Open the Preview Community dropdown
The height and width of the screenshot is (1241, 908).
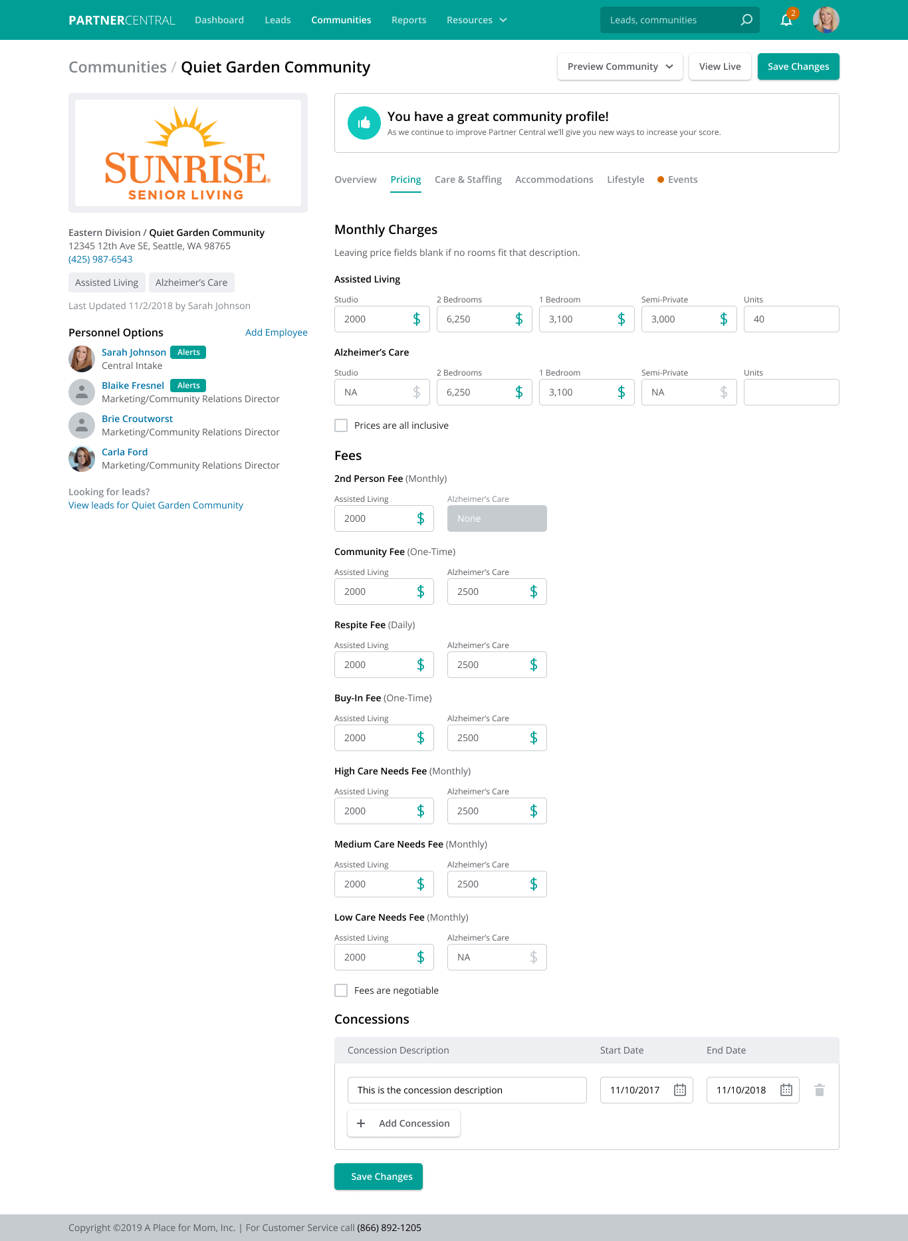[x=620, y=66]
